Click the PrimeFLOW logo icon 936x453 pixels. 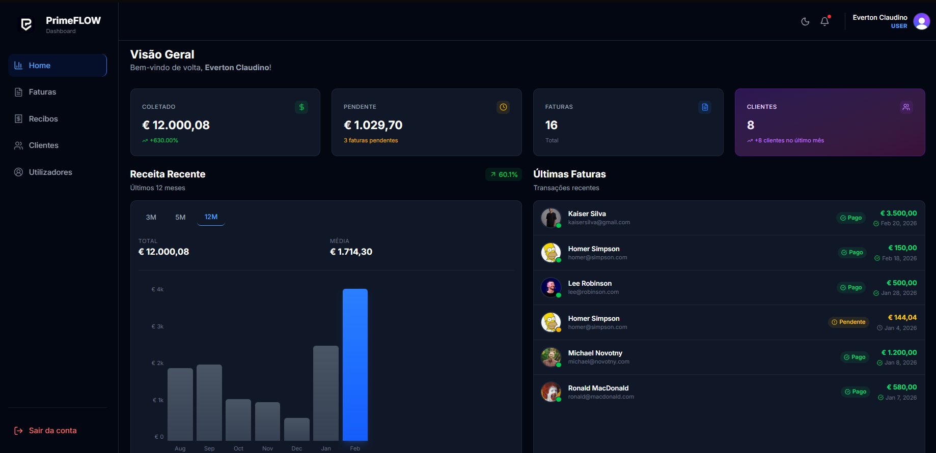26,24
